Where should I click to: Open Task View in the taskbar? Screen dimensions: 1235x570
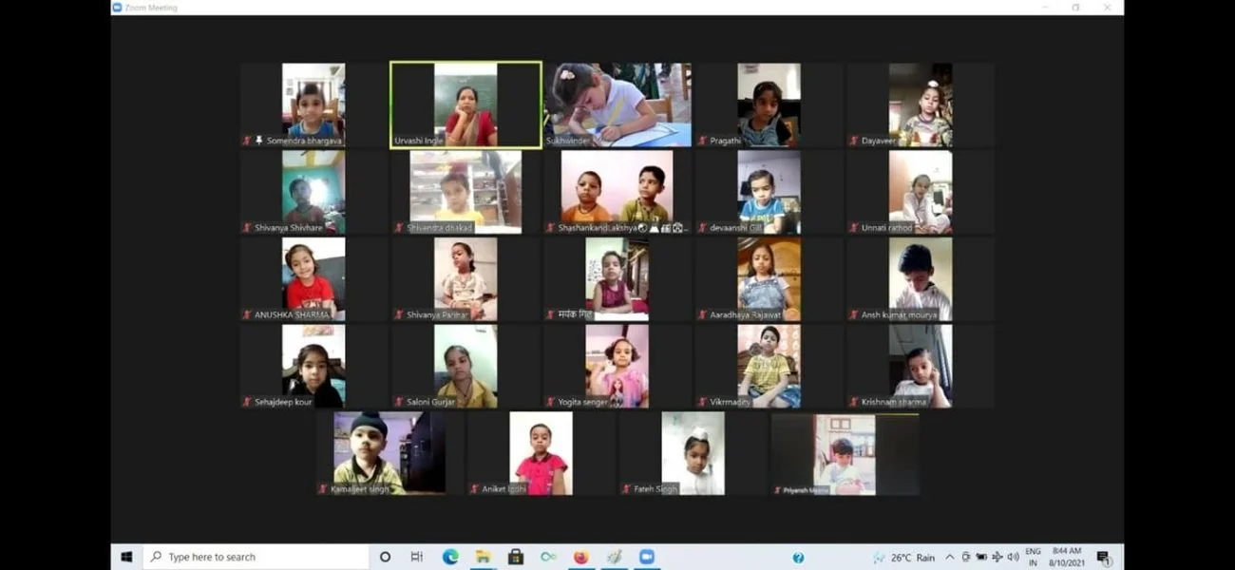point(416,557)
